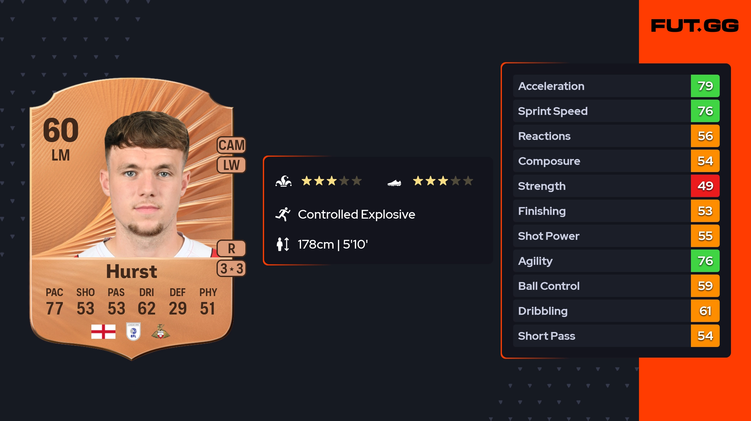The image size is (751, 421).
Task: Click Hurst's player portrait
Action: (x=147, y=184)
